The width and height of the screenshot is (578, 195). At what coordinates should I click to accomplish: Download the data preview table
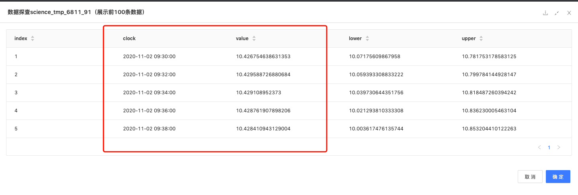click(x=545, y=13)
